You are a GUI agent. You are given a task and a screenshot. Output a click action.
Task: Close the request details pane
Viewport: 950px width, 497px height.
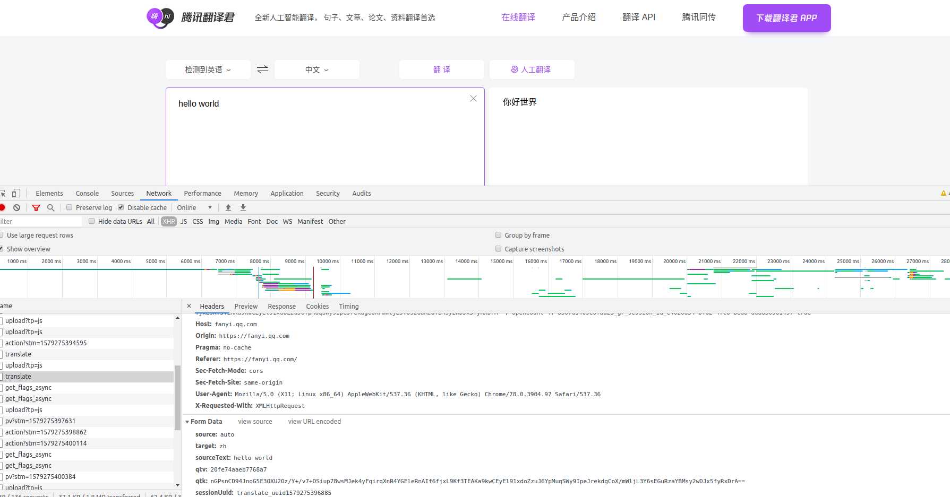189,306
